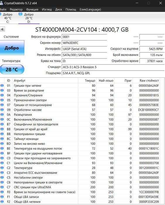
Task: Click the interface field UASP (Serial ATA)
Action: [84, 49]
